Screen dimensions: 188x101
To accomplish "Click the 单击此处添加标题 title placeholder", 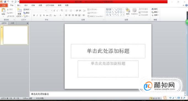I will click(108, 51).
